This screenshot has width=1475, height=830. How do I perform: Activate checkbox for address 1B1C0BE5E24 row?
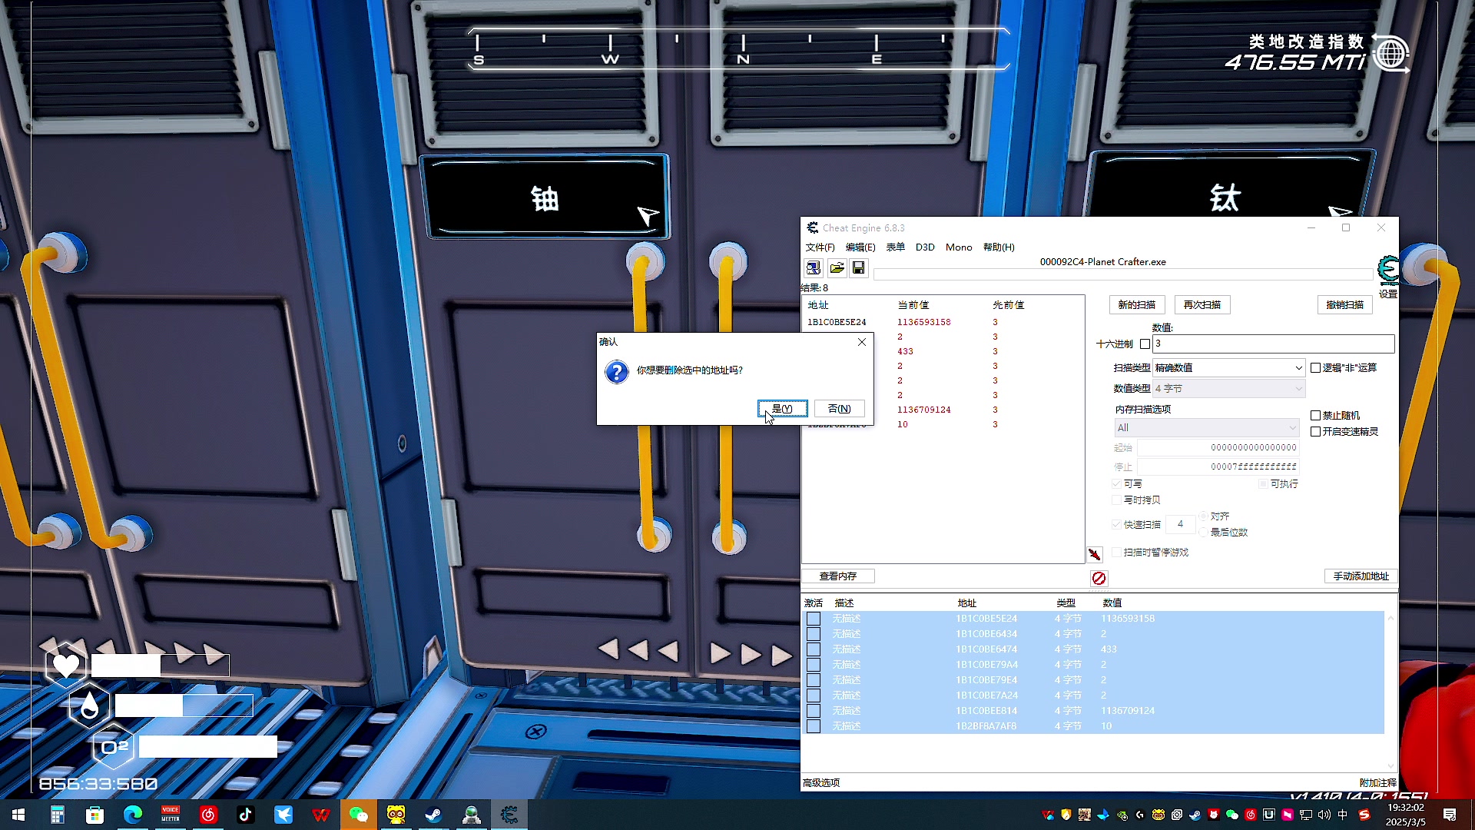pos(814,619)
